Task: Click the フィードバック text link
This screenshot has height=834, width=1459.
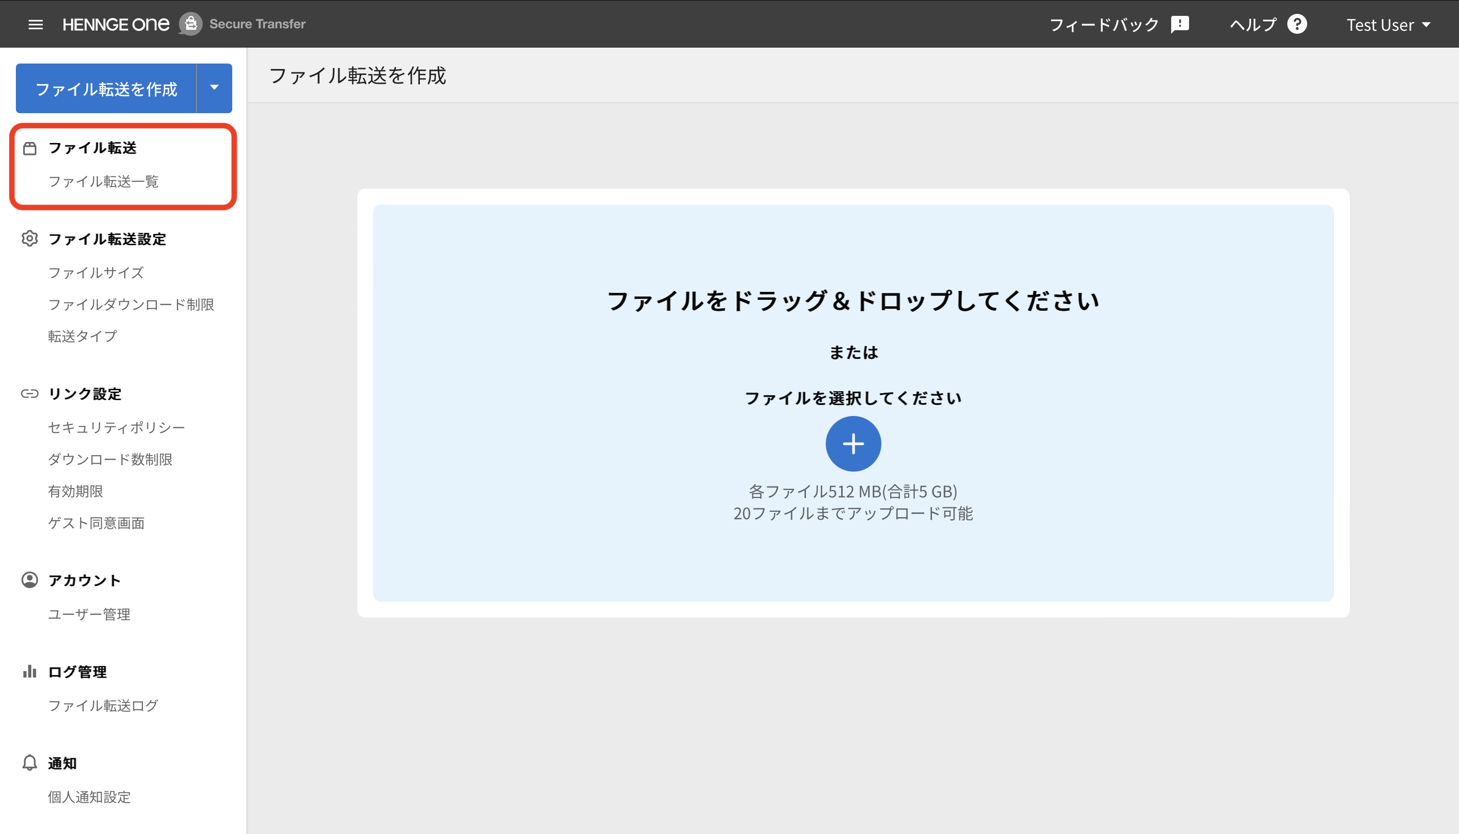Action: coord(1105,25)
